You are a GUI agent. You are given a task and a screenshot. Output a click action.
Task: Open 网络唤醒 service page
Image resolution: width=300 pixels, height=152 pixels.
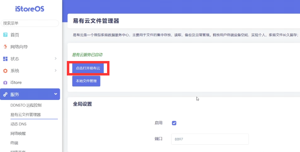point(18,133)
